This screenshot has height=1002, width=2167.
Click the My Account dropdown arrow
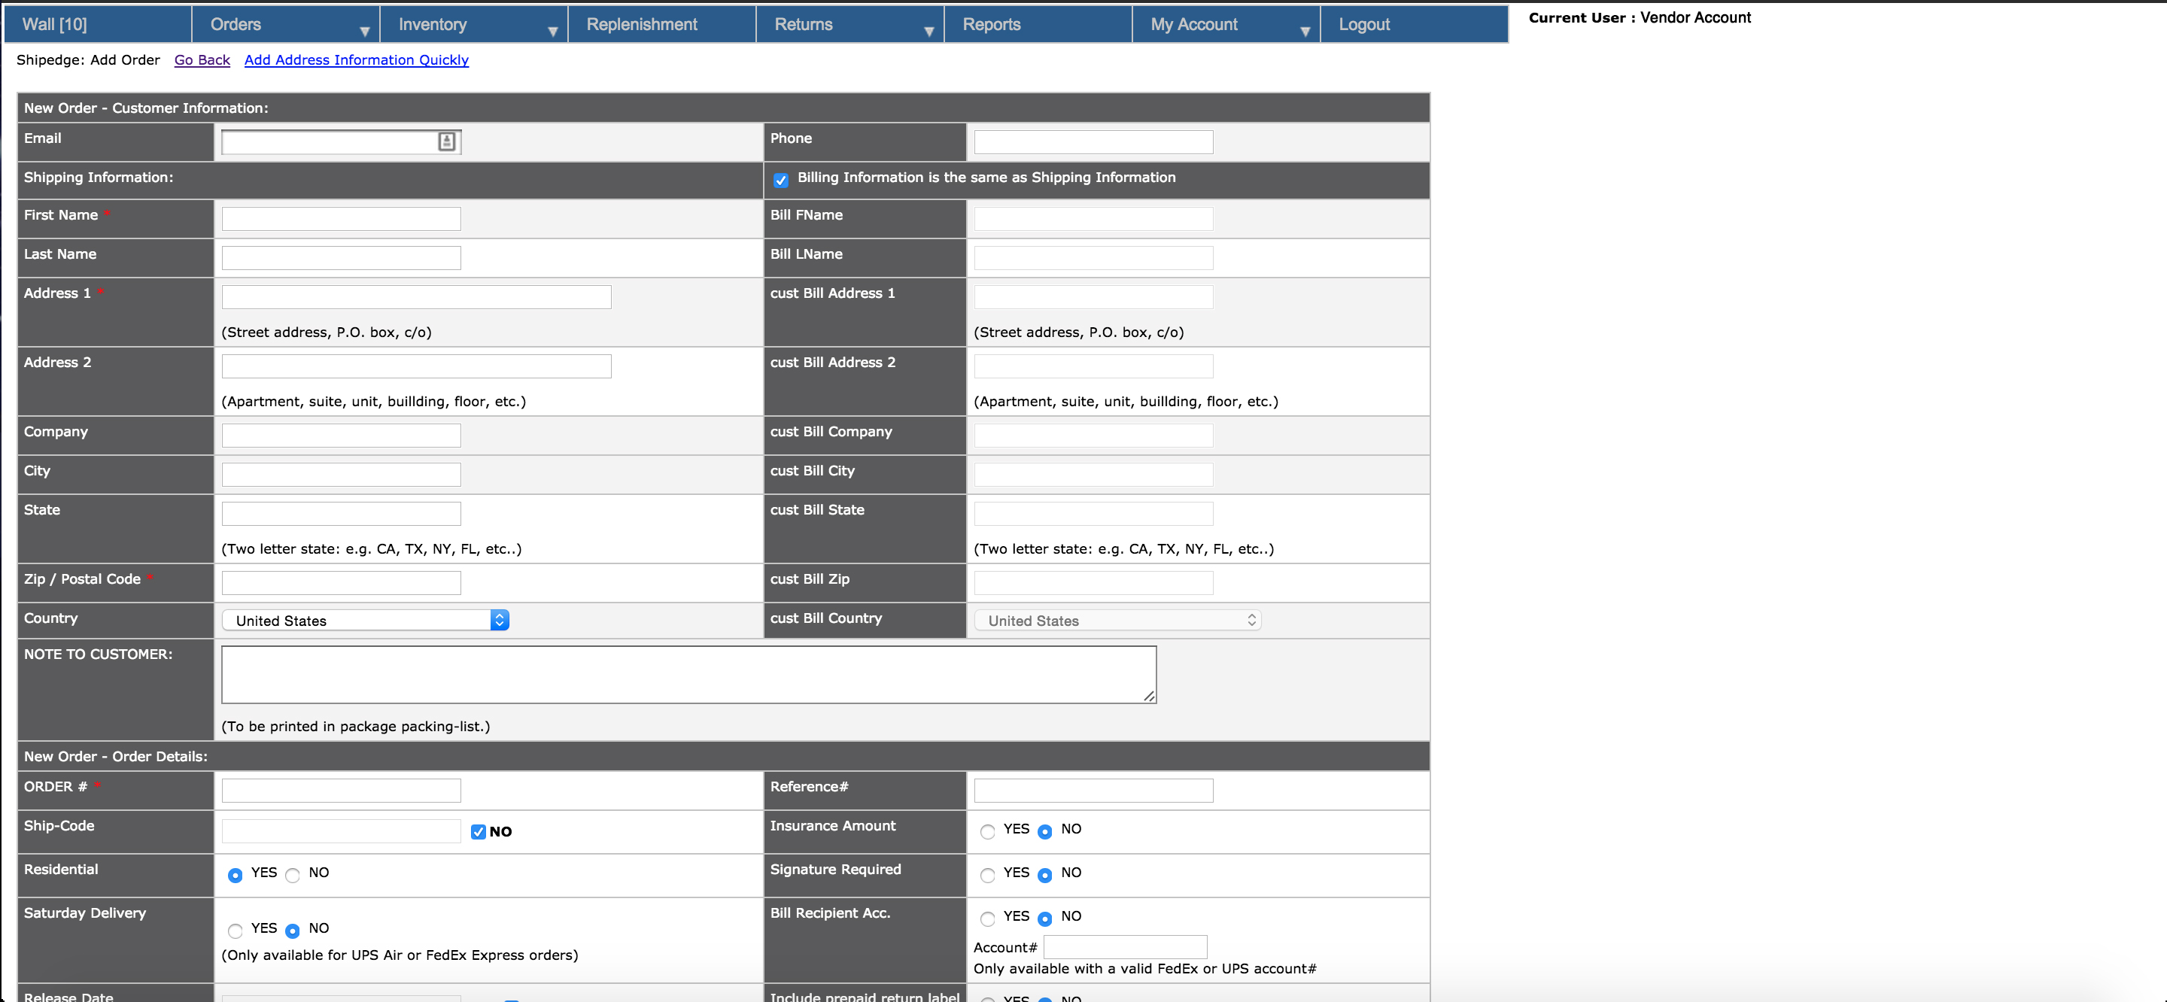[x=1305, y=31]
